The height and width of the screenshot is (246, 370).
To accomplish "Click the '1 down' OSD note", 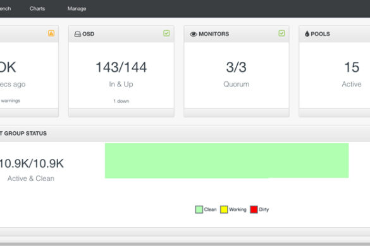I will pyautogui.click(x=121, y=101).
